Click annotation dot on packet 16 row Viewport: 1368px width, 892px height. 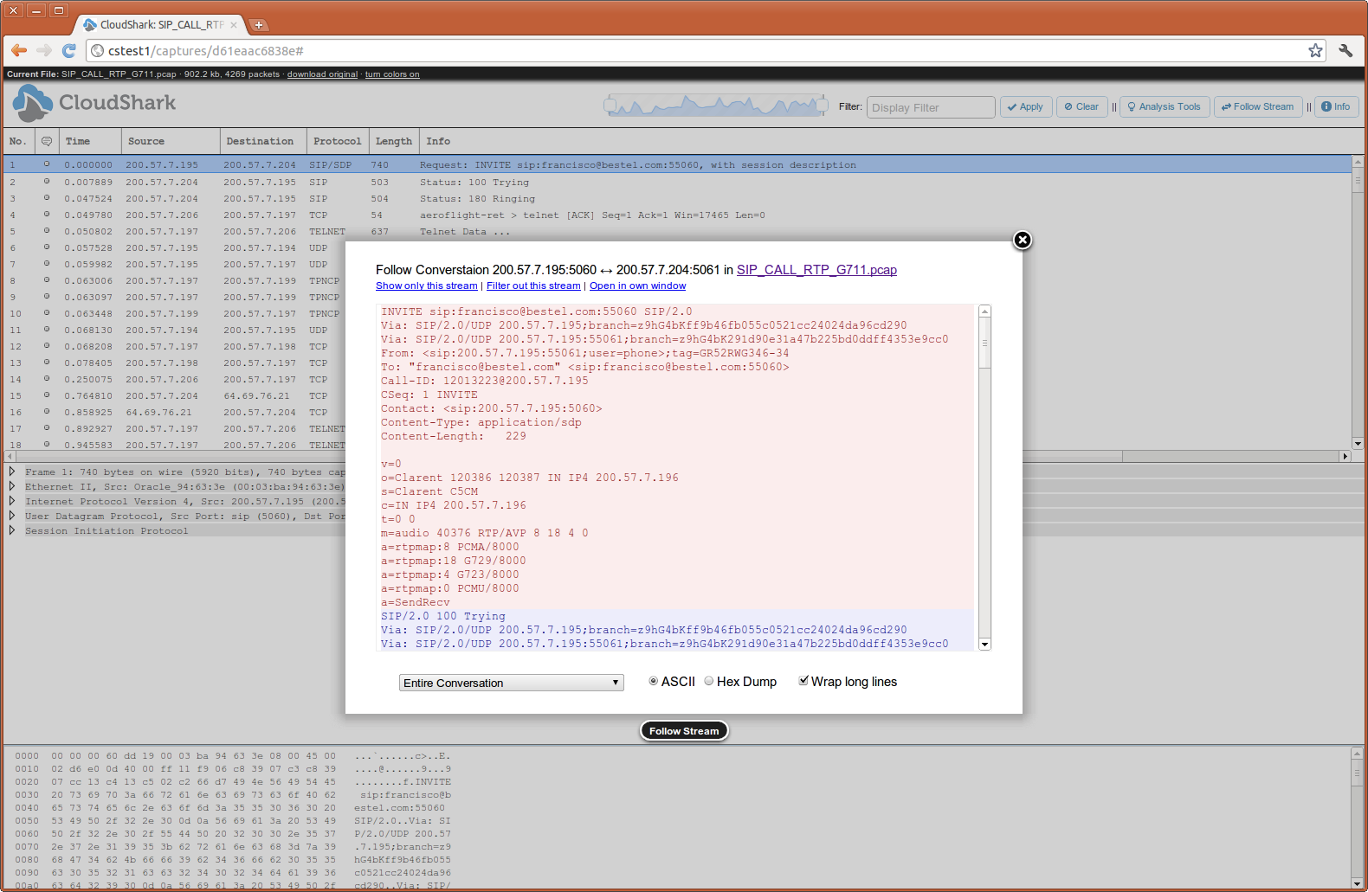[x=47, y=412]
